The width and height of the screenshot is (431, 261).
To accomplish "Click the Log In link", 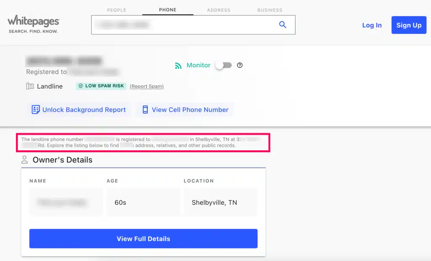I will [x=372, y=25].
